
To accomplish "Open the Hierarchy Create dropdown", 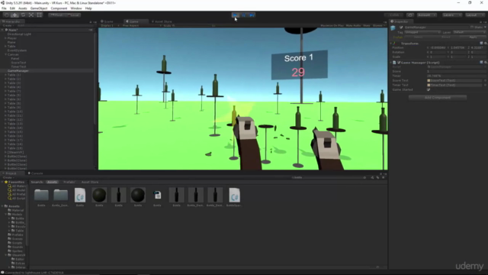I will [x=8, y=25].
